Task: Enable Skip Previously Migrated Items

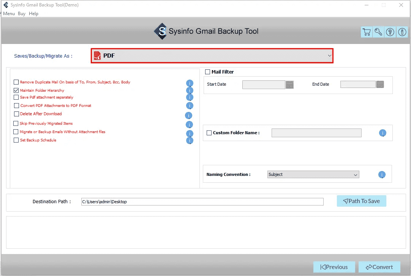Action: point(16,123)
